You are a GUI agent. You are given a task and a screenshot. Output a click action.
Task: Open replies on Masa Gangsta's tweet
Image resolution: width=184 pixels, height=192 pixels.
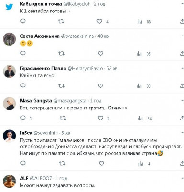click(x=23, y=118)
